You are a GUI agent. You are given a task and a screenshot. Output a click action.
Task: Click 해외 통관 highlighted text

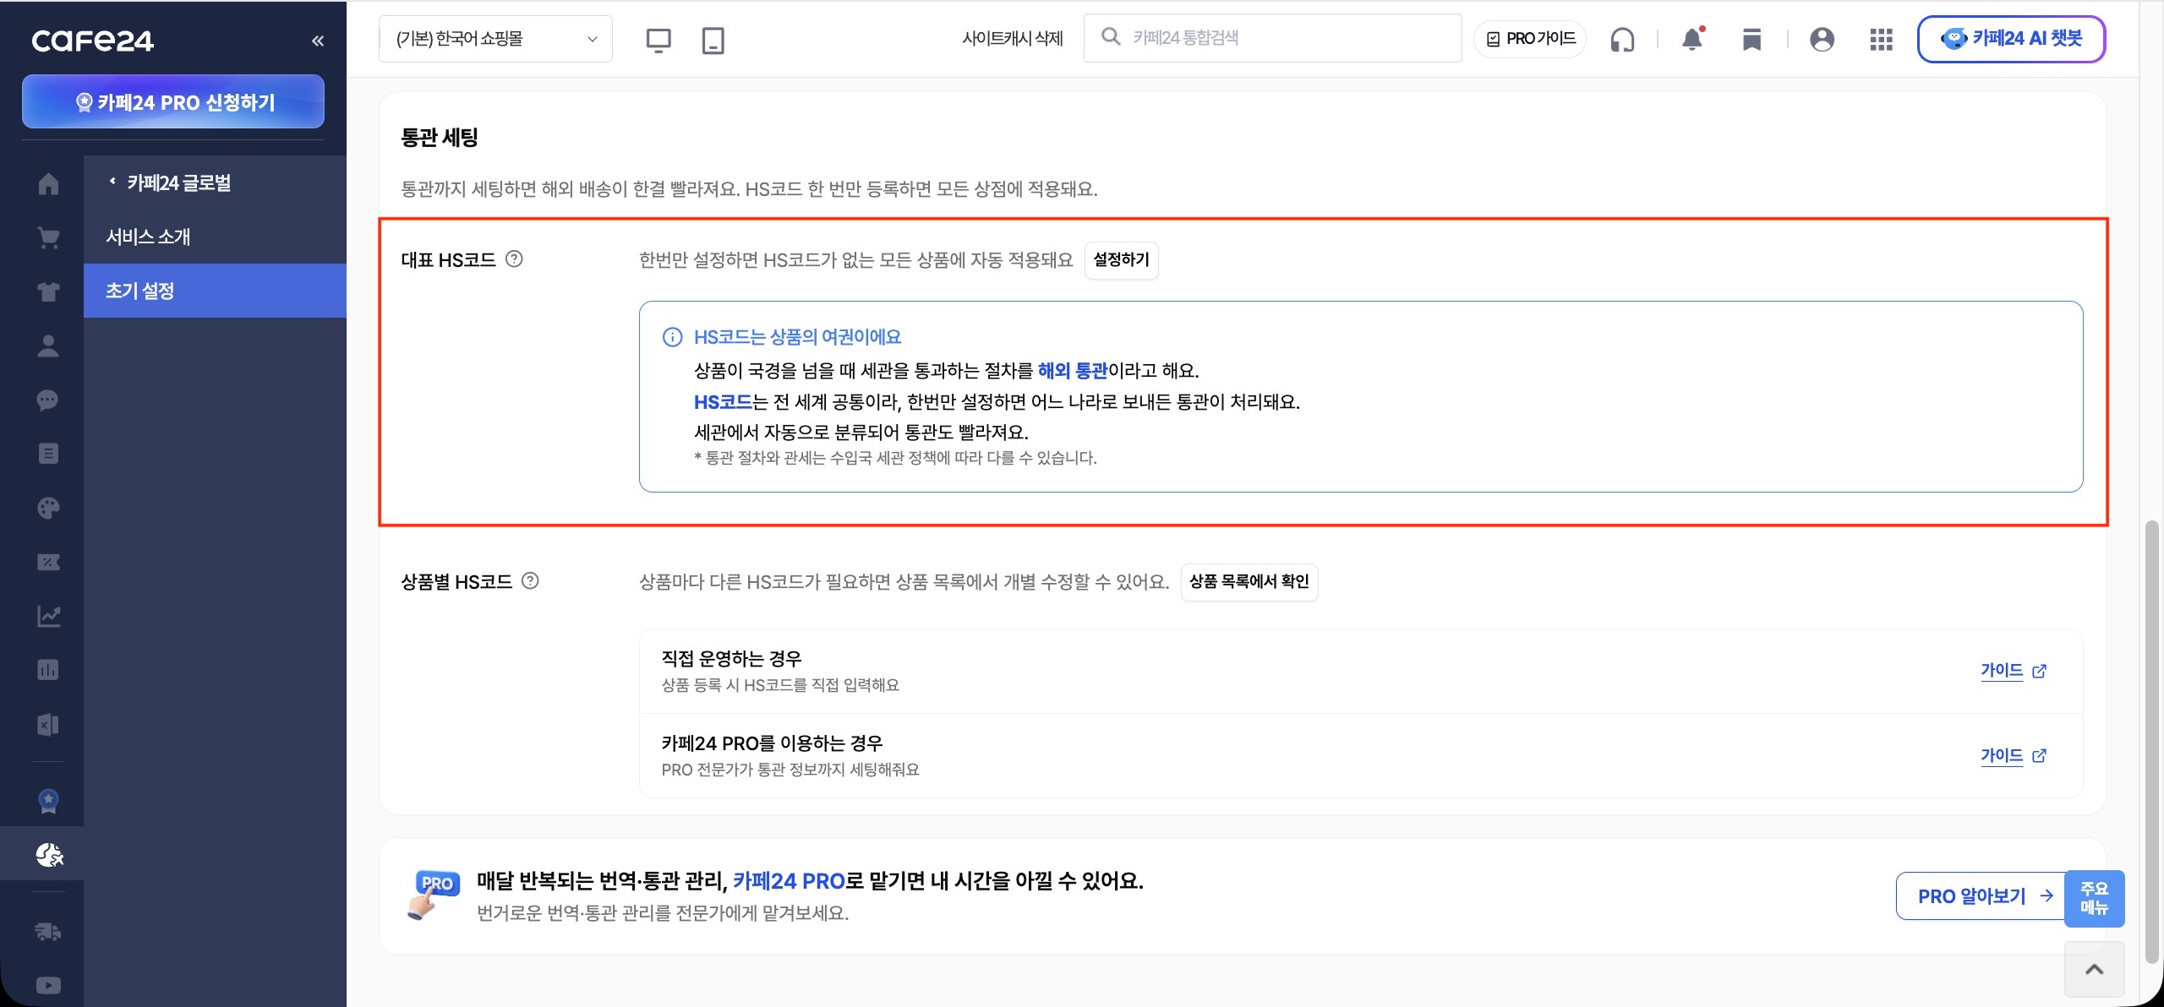1072,370
